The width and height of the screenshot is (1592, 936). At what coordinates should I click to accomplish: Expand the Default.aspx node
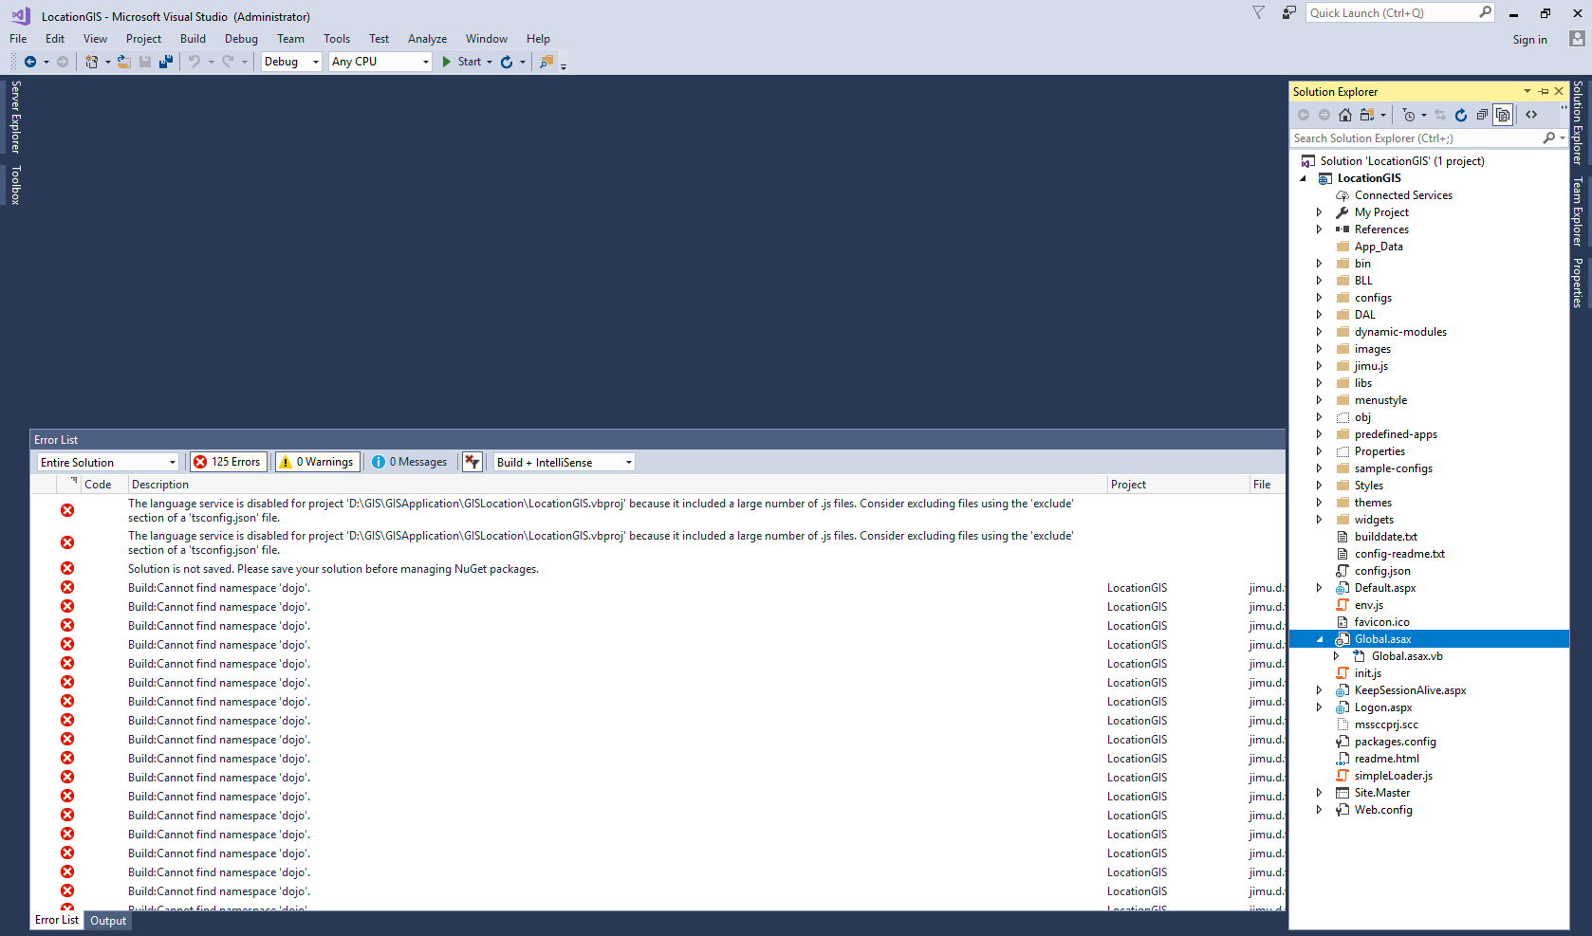[x=1319, y=588]
